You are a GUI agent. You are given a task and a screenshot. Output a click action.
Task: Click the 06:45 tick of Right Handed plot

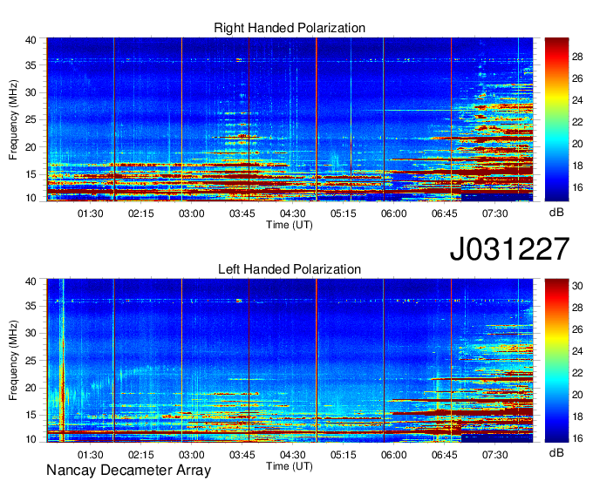[445, 213]
